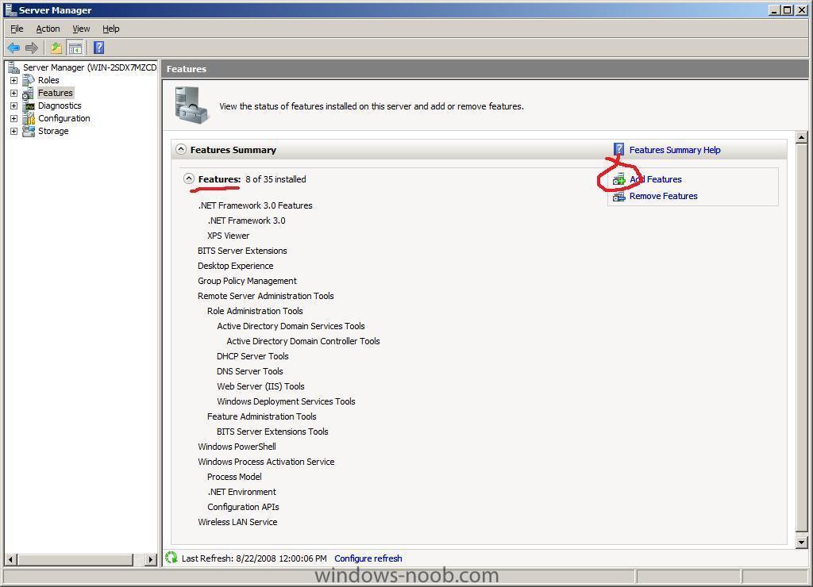
Task: Click 'XPS Viewer' text
Action: [228, 236]
